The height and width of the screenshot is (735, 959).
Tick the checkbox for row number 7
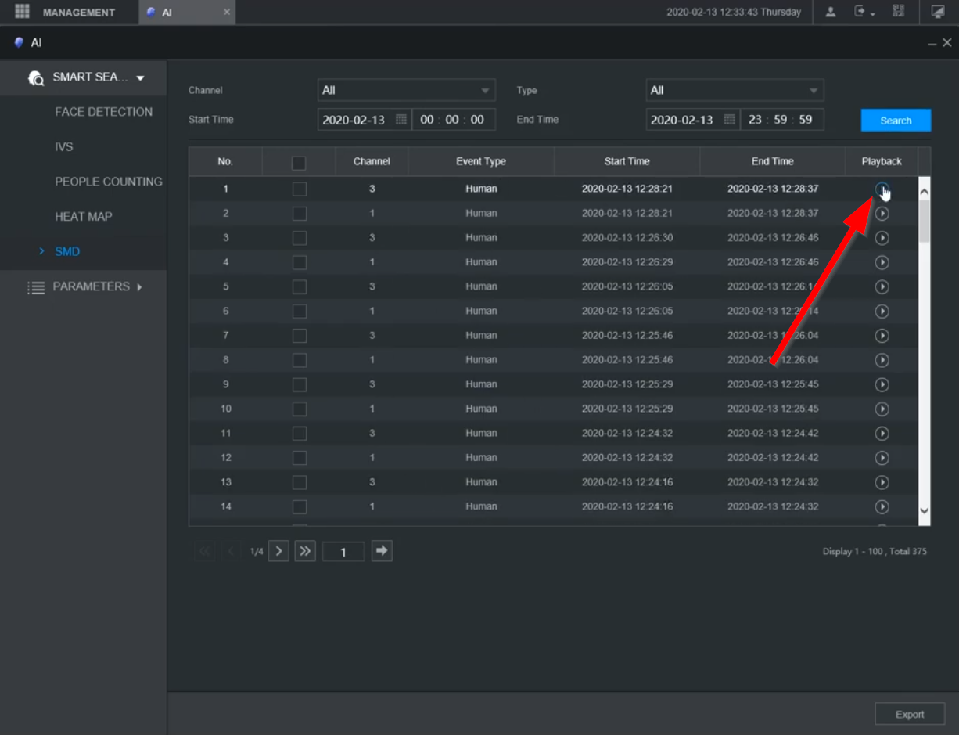click(299, 336)
